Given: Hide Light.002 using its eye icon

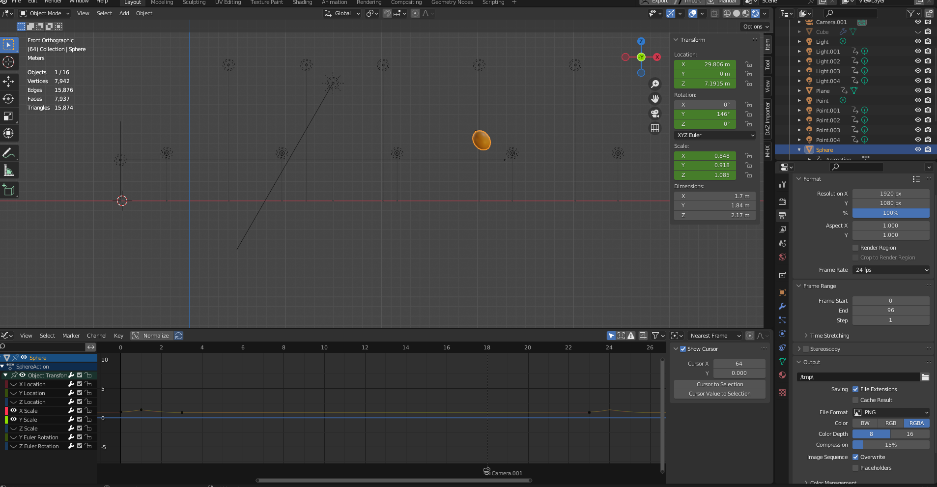Looking at the screenshot, I should click(917, 61).
